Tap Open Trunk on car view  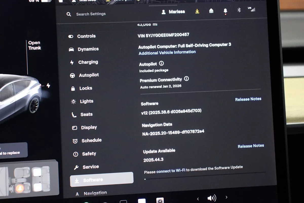coord(34,45)
